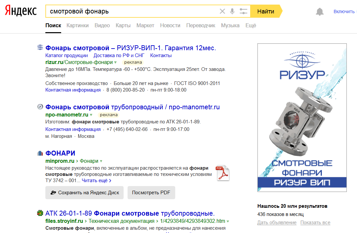Screen dimensions: 357x233
Task: Open 'Фонарь смотровой – РИЗУР-ВИП-1' result
Action: [131, 48]
